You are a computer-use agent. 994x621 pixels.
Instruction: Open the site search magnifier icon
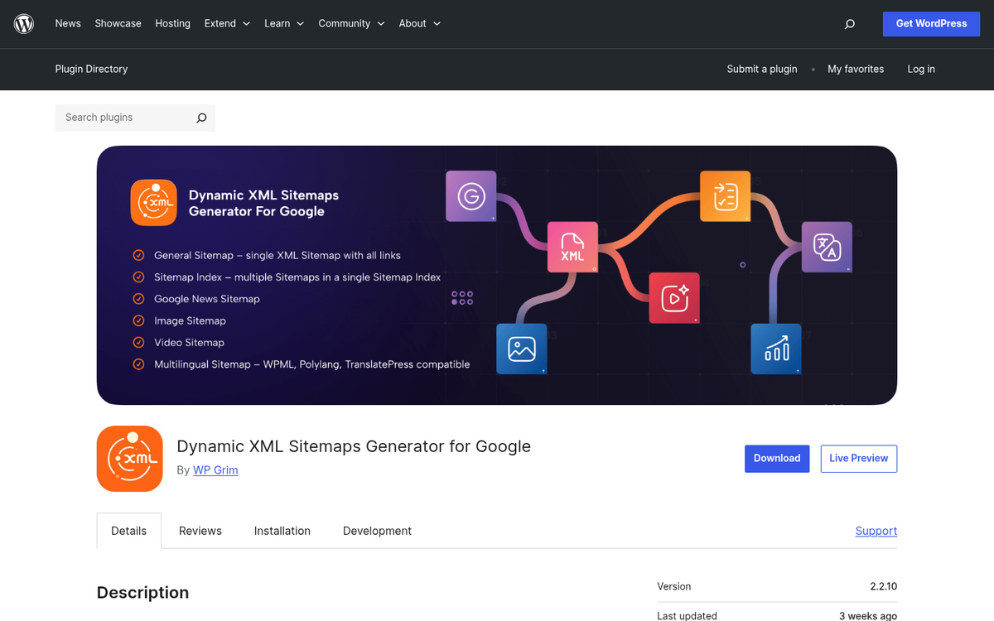849,24
